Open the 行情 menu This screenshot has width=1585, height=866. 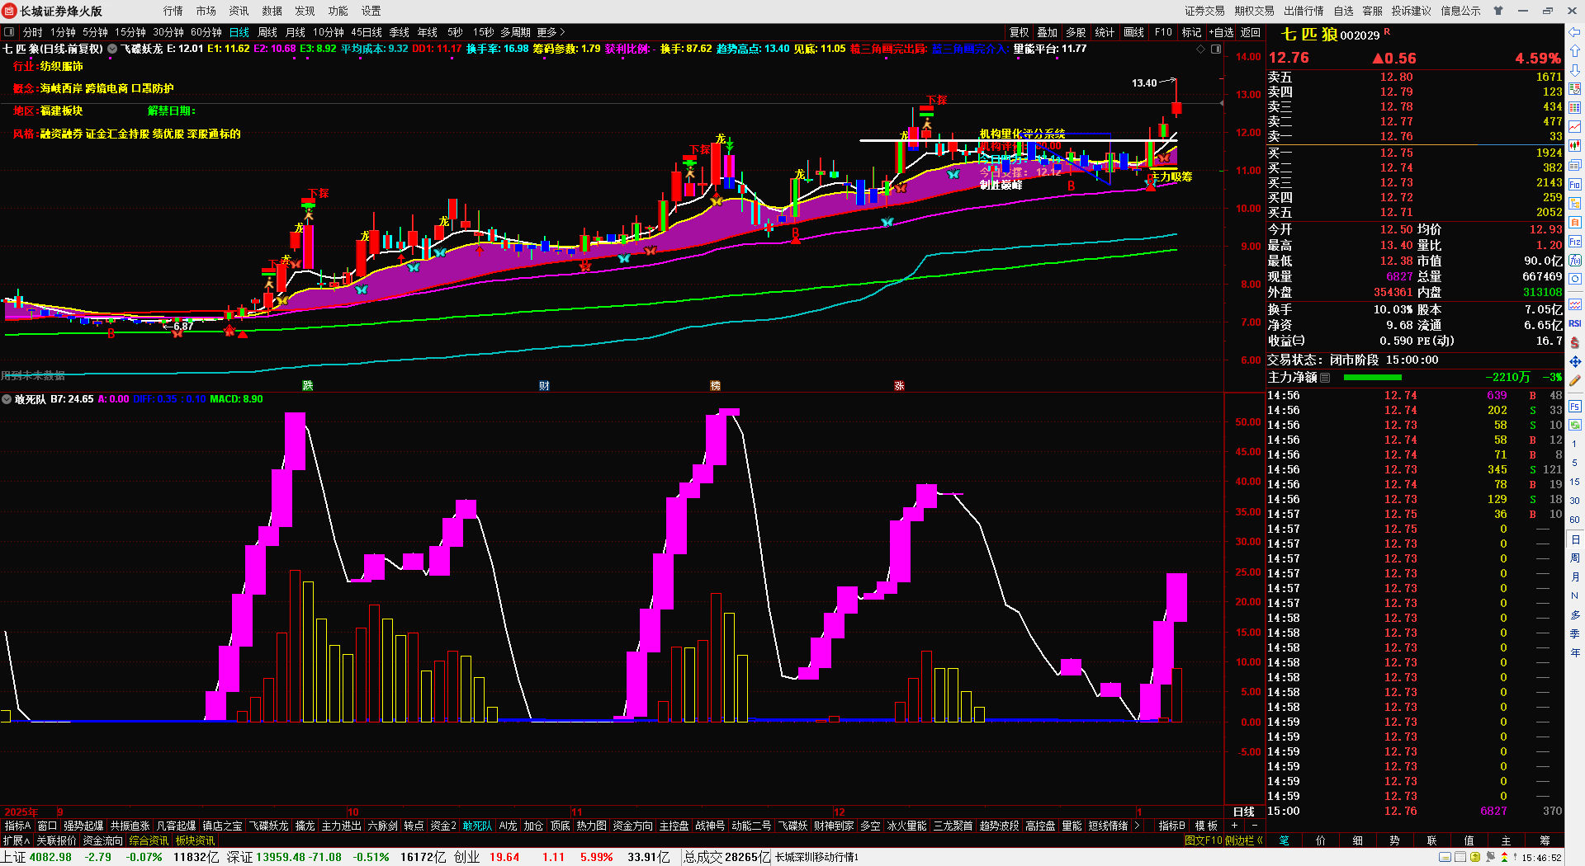(173, 11)
